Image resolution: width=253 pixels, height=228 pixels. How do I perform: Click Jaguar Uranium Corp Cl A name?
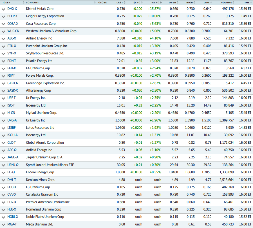coord(44,157)
